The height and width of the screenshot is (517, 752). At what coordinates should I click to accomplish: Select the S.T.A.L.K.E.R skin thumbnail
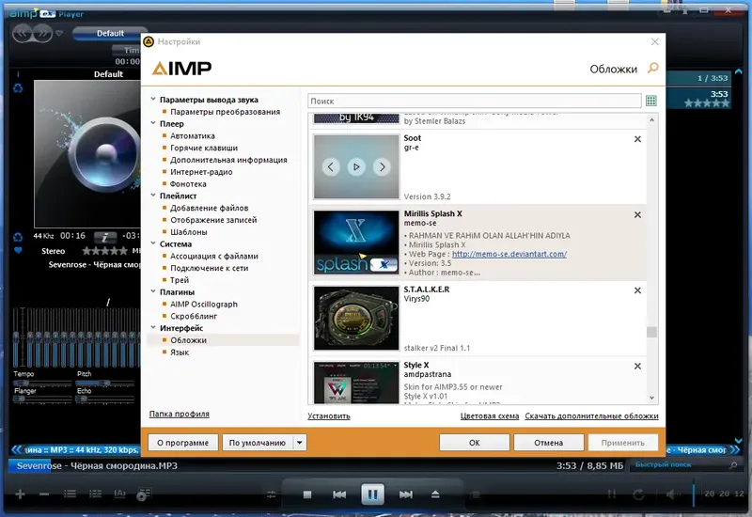click(356, 318)
